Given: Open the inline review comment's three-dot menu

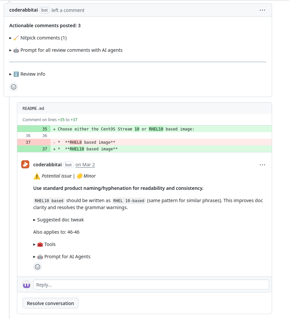Looking at the screenshot, I should point(262,165).
